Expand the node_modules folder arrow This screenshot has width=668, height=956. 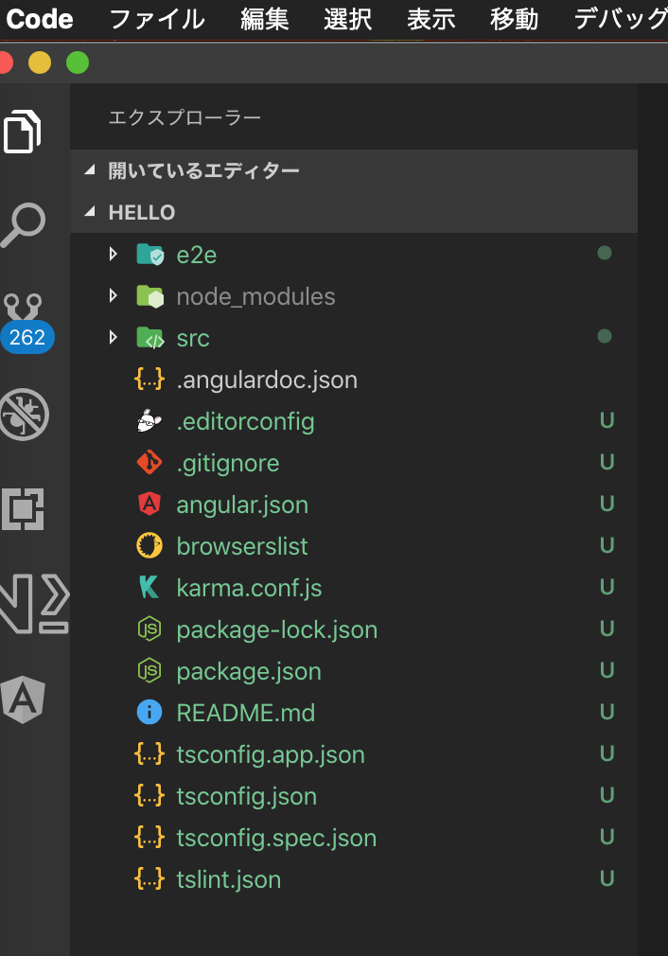coord(114,296)
